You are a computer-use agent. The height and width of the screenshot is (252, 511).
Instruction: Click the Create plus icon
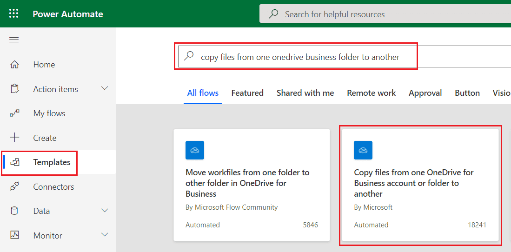15,138
